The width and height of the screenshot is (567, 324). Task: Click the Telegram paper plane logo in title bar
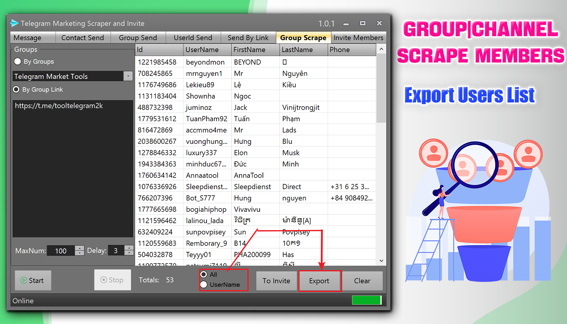tap(15, 23)
